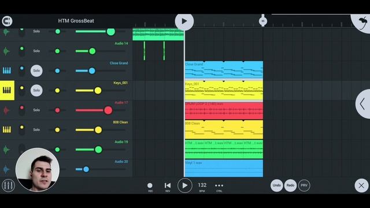Solo the 808 Clean track
This screenshot has width=370, height=208.
(x=36, y=129)
